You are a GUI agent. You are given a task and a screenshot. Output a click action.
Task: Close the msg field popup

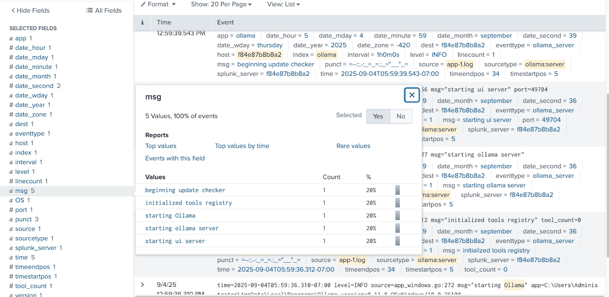pyautogui.click(x=412, y=95)
